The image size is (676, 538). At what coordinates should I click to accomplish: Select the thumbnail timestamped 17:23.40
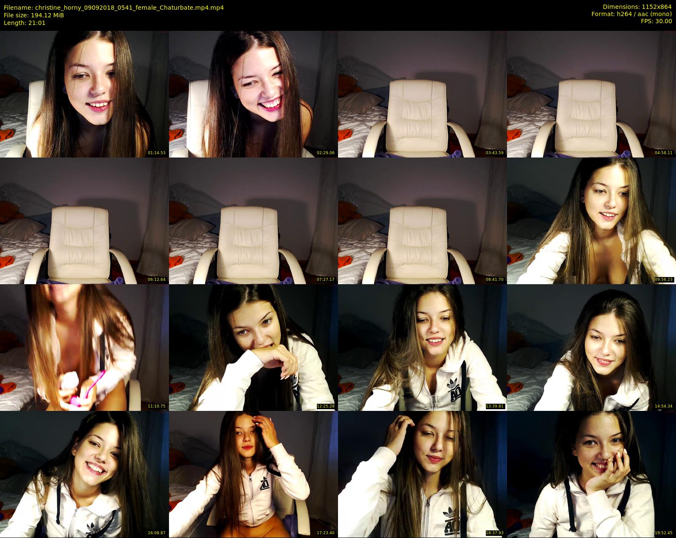253,474
